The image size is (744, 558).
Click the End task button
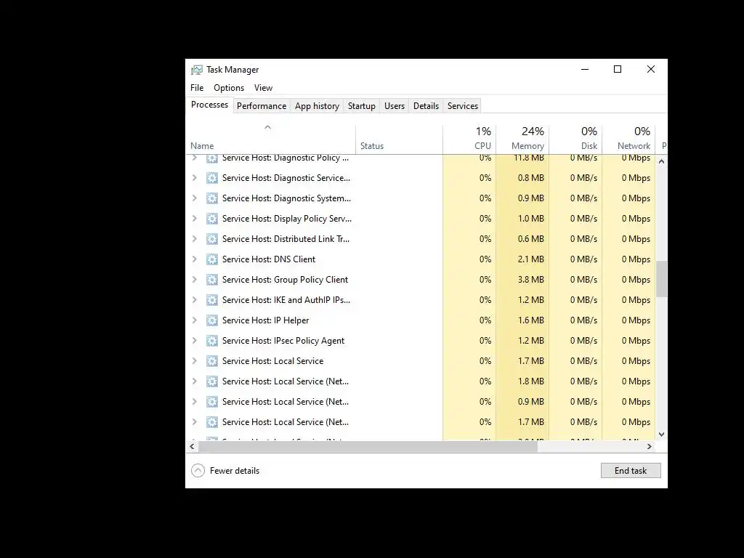(631, 471)
